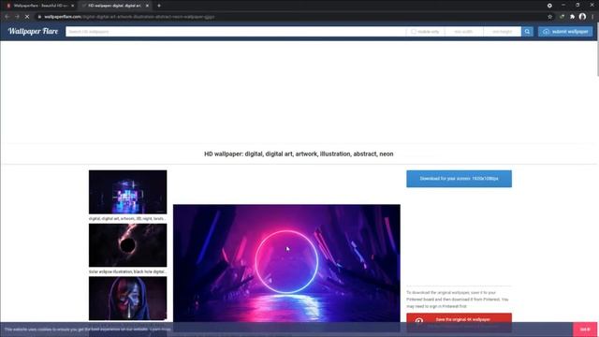Bookmark this page with the star icon
The image size is (599, 337).
coord(549,17)
